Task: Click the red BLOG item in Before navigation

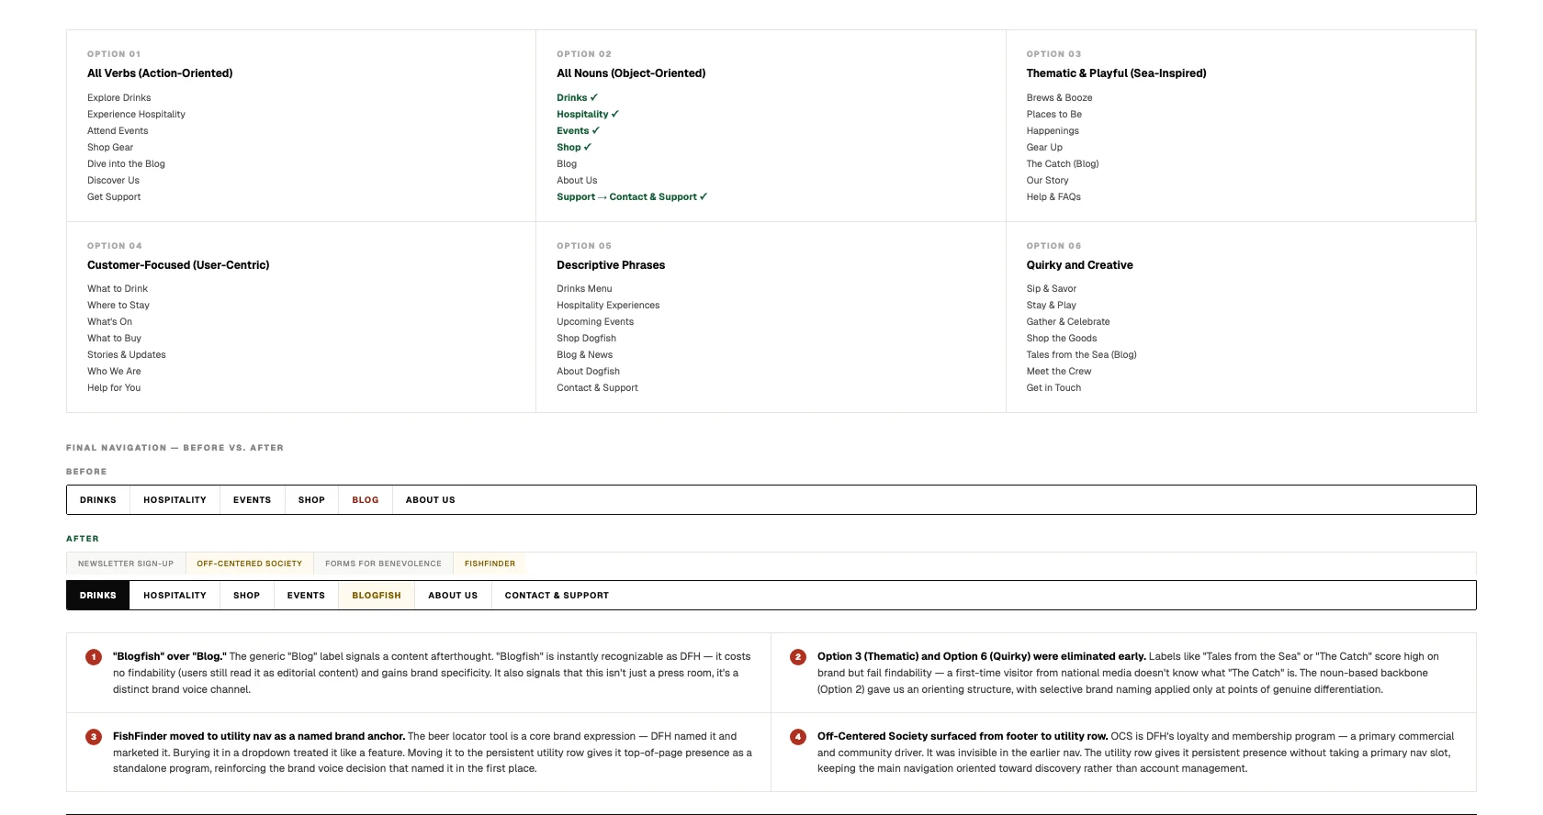Action: coord(366,500)
